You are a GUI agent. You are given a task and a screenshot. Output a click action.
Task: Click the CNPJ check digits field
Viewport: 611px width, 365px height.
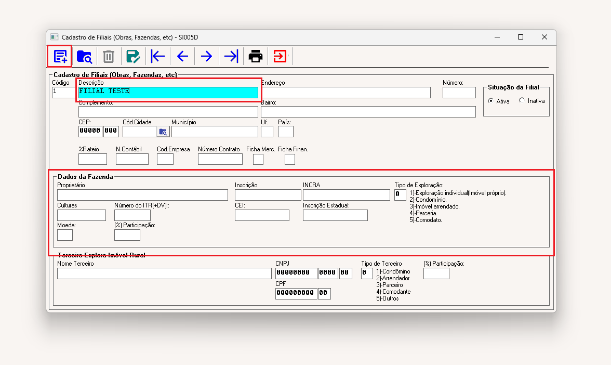346,273
